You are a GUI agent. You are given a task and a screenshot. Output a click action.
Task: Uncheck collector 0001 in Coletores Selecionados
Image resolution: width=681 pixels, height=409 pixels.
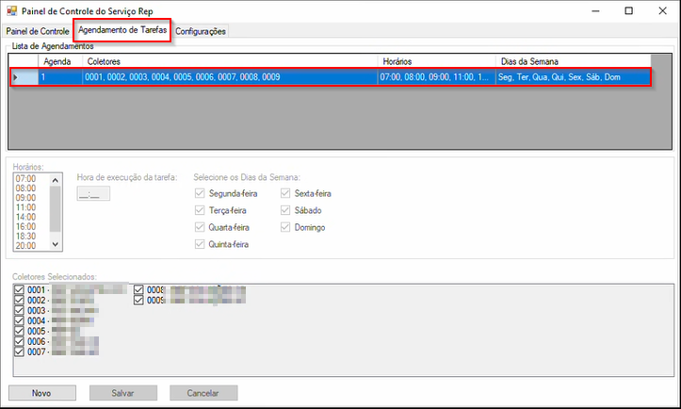(20, 289)
